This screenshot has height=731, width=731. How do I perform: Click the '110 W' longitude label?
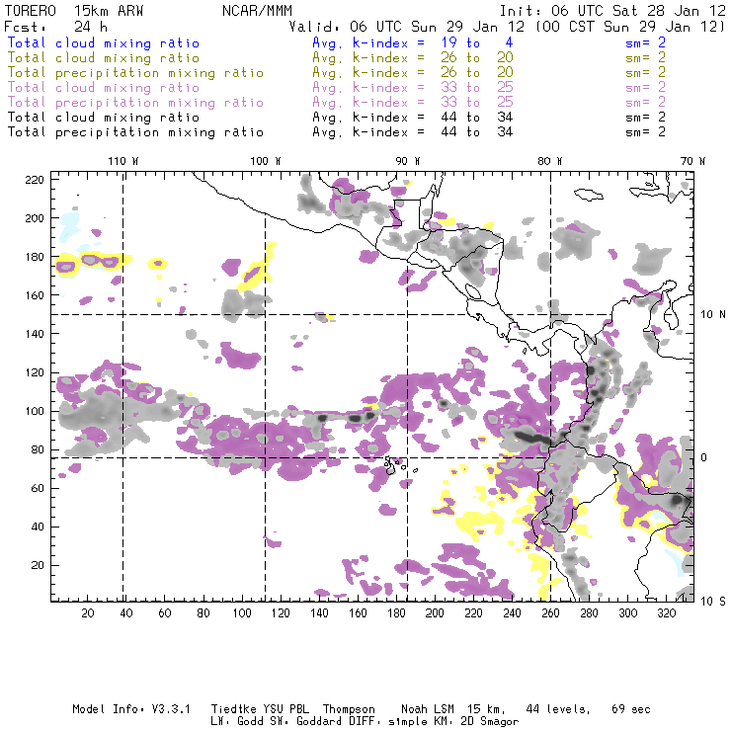123,161
